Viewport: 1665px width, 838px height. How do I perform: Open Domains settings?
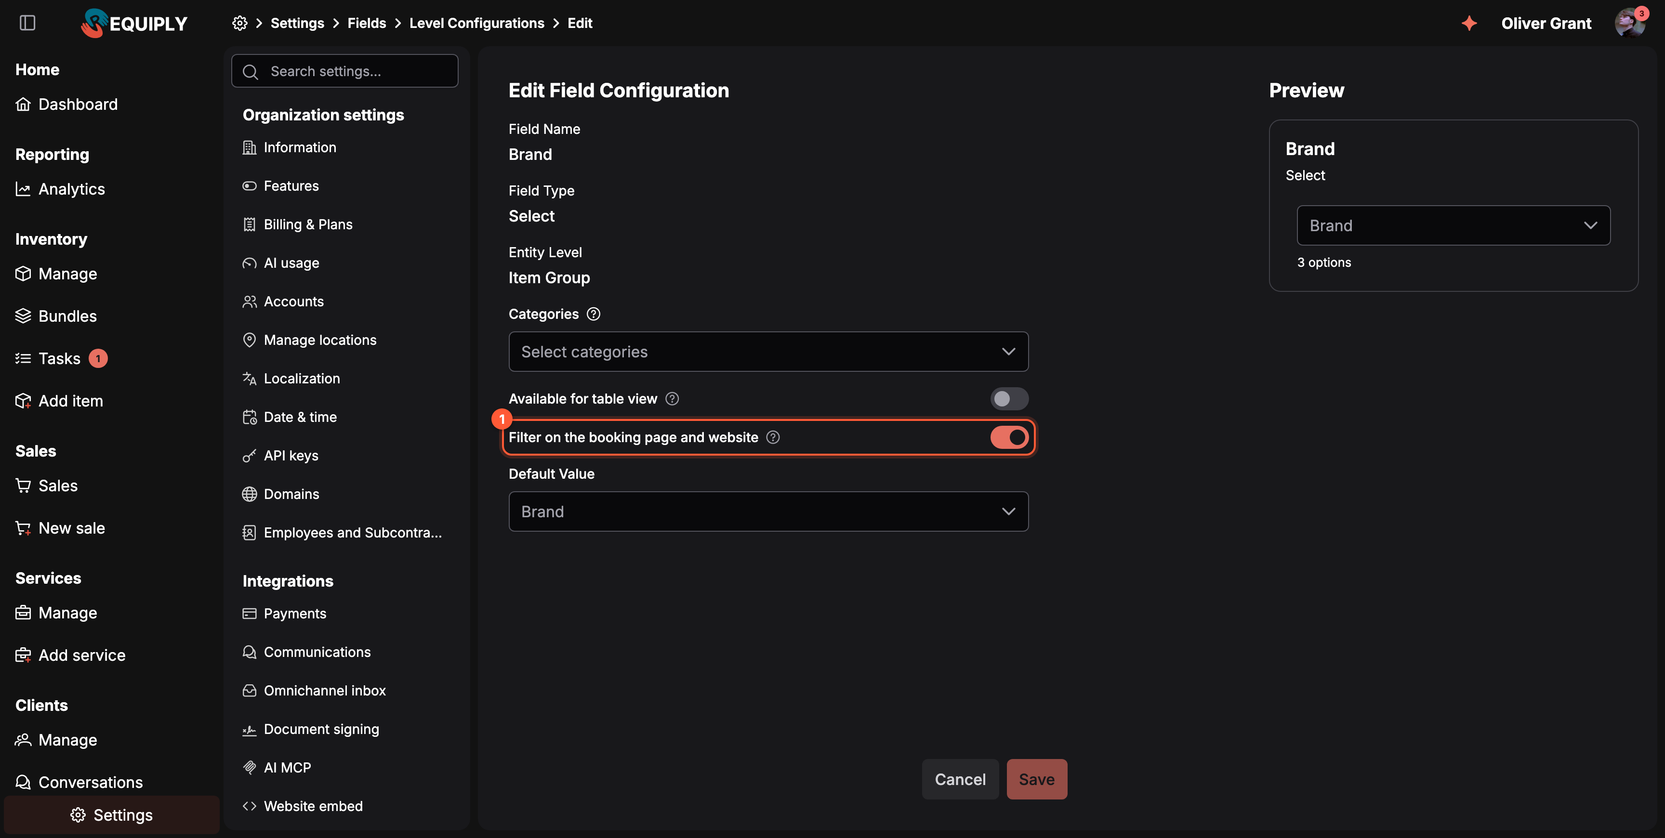[280, 494]
